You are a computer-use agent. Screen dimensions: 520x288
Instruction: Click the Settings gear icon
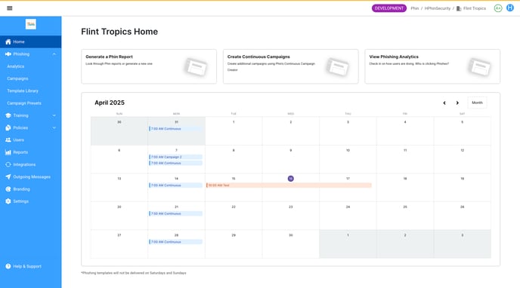[8, 201]
